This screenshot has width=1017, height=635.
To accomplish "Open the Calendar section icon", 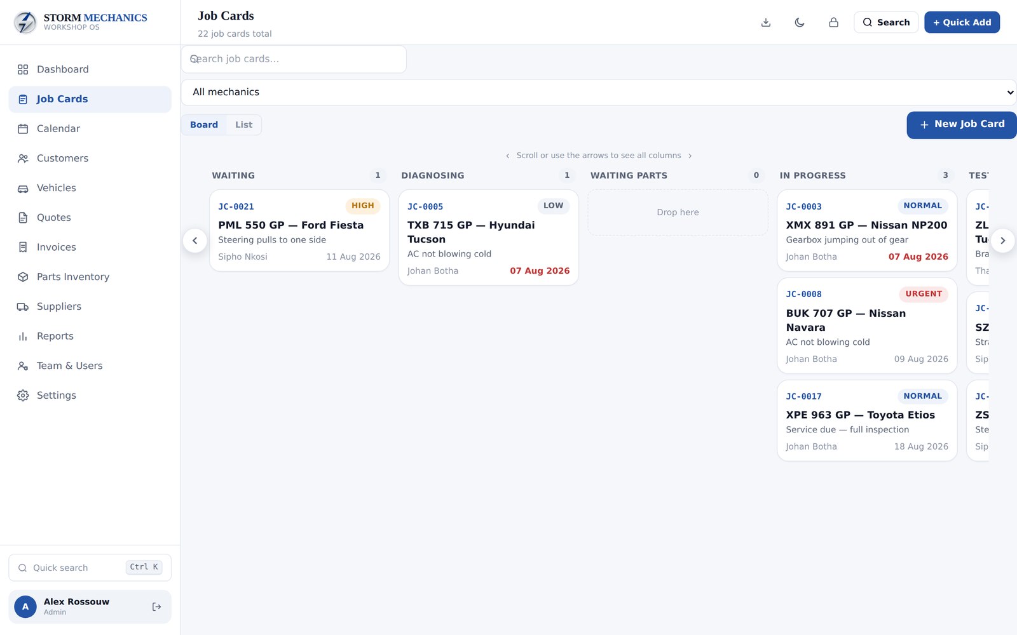I will click(23, 129).
